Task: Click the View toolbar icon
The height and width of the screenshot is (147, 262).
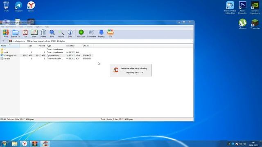Action: pos(34,33)
